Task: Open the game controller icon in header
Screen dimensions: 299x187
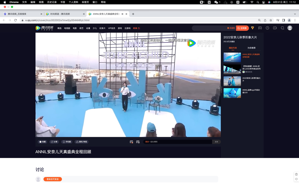Action: point(260,28)
